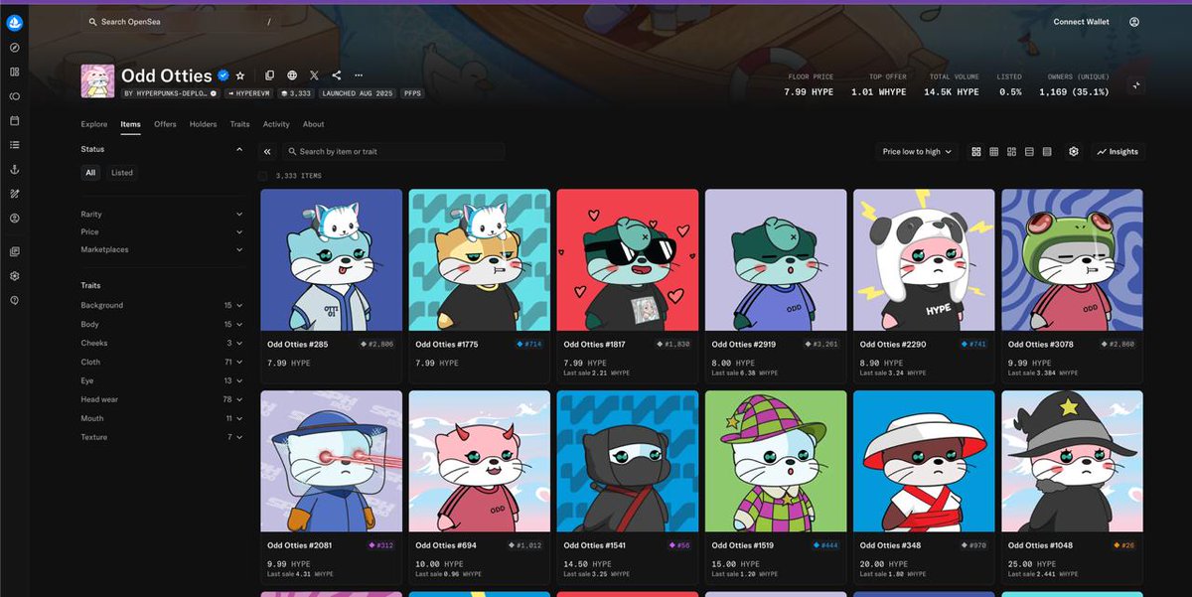Viewport: 1192px width, 597px height.
Task: Select the Listed status filter
Action: [x=122, y=173]
